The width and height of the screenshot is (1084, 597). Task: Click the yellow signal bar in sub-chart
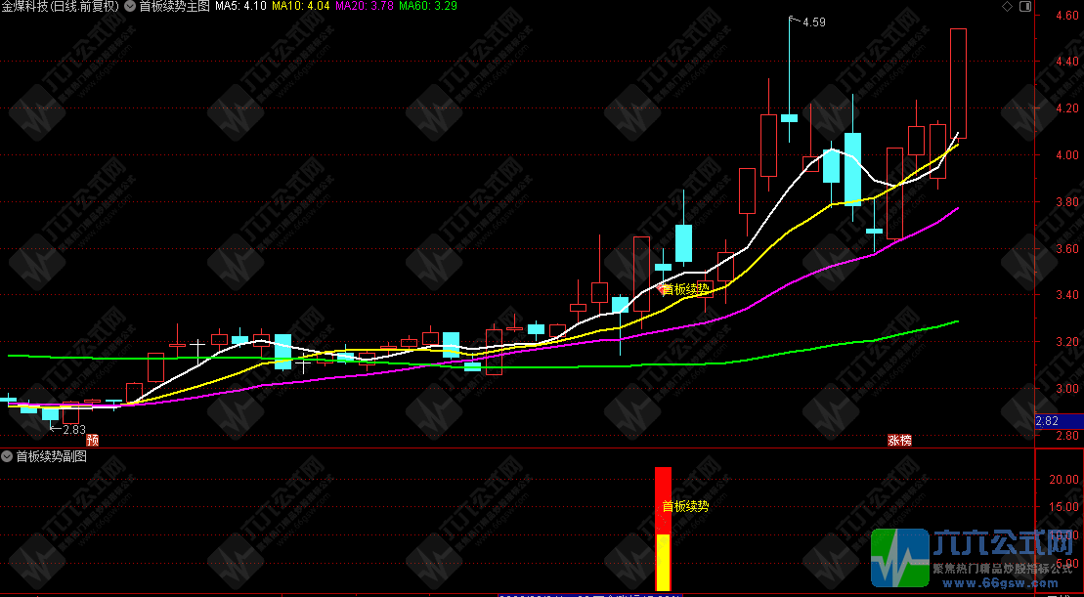coord(663,562)
